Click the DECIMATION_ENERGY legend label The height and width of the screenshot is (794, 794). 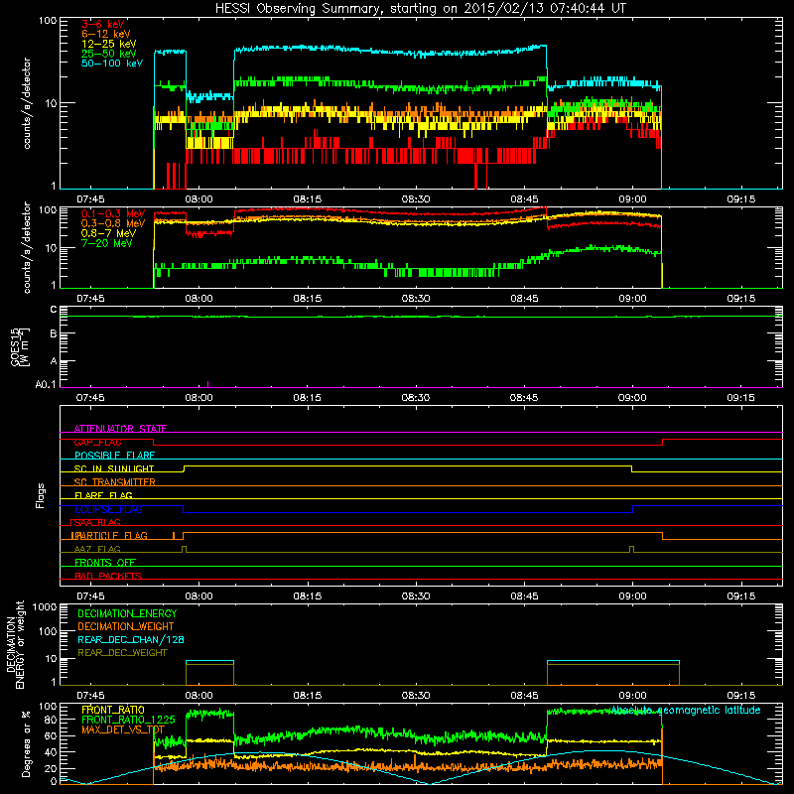click(127, 613)
